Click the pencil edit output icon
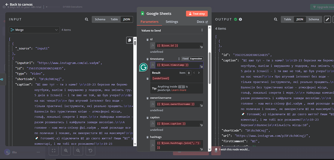This screenshot has height=160, width=334. 327,19
